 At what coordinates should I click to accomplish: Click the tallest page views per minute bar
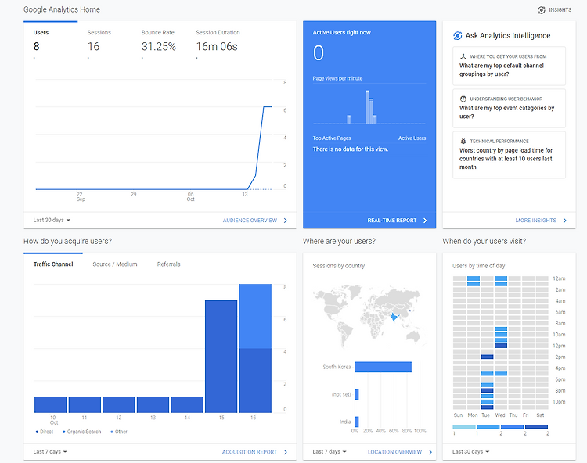(x=368, y=107)
